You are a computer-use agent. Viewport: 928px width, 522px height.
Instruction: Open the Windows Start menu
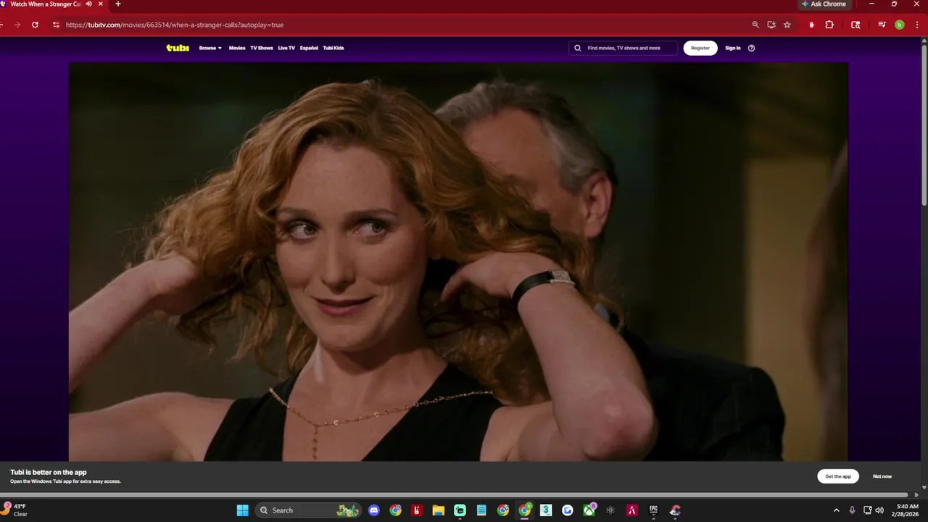click(243, 510)
